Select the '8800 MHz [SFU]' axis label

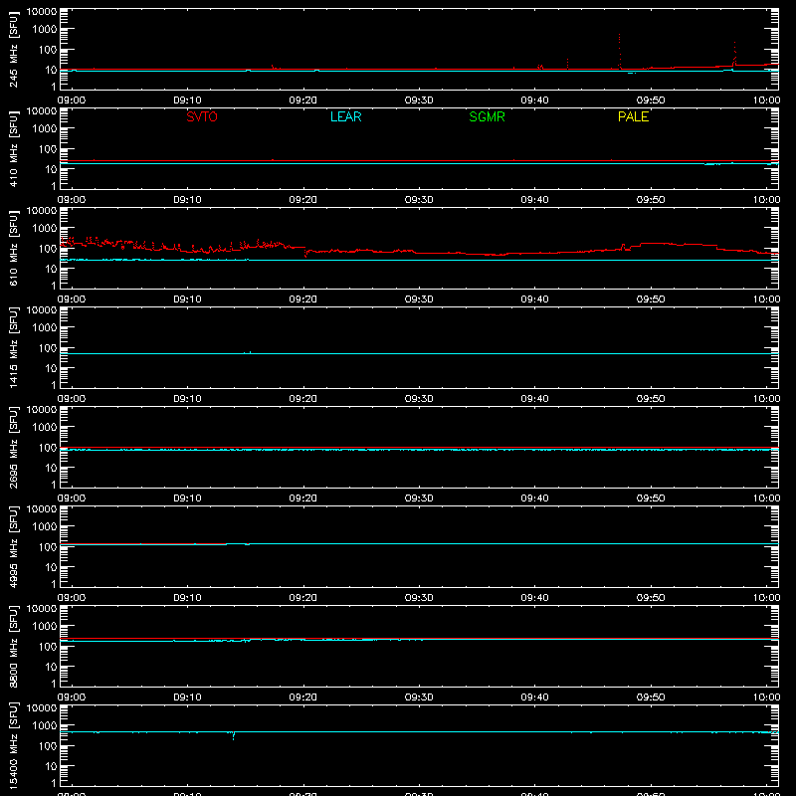click(x=13, y=646)
